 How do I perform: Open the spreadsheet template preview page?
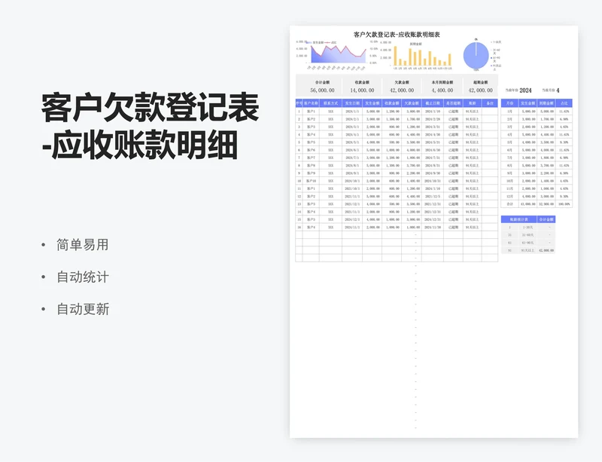tap(434, 231)
